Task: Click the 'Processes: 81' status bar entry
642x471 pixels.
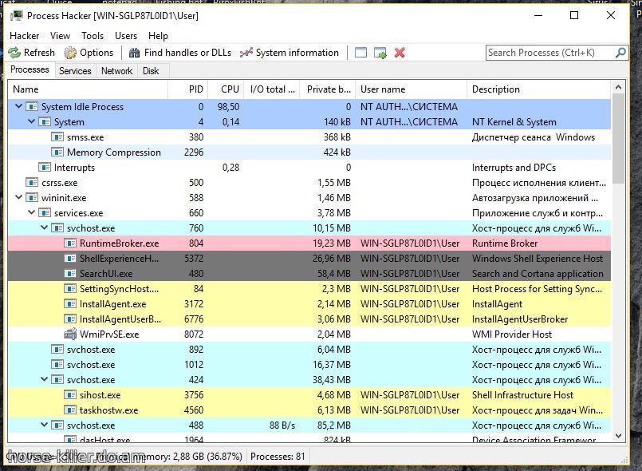Action: coord(278,457)
